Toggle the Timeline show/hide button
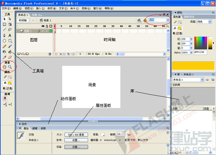 click(x=23, y=20)
